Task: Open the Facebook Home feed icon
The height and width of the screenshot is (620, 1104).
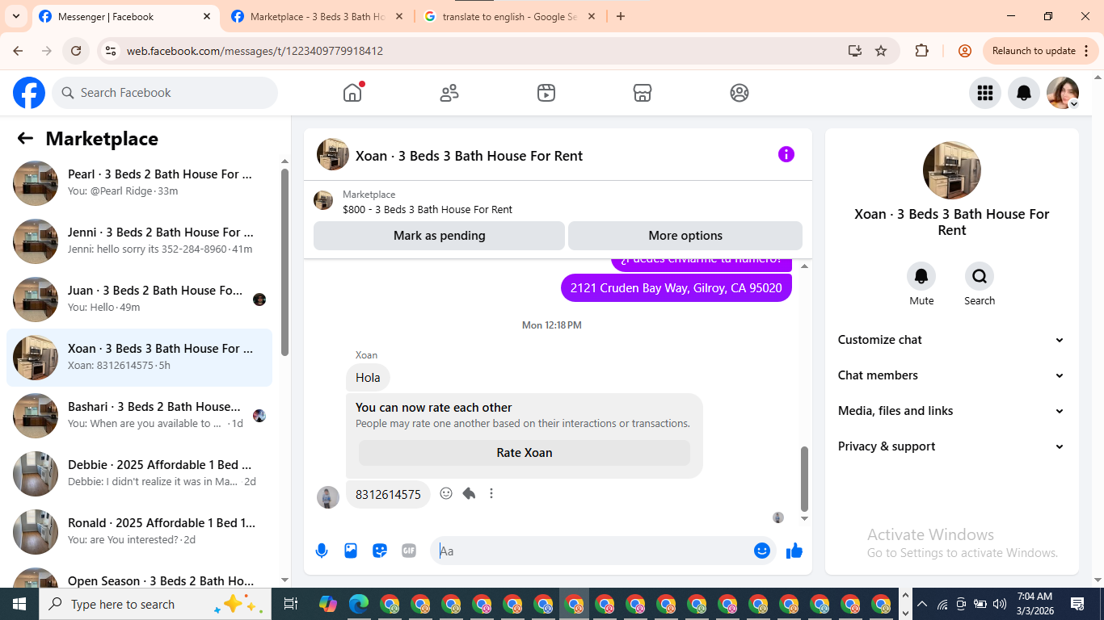Action: pyautogui.click(x=352, y=93)
